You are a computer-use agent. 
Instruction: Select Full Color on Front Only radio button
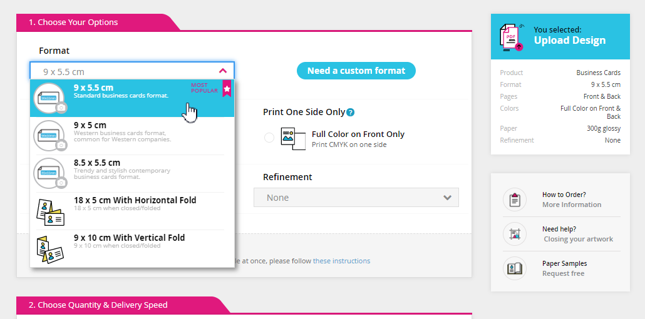(269, 138)
